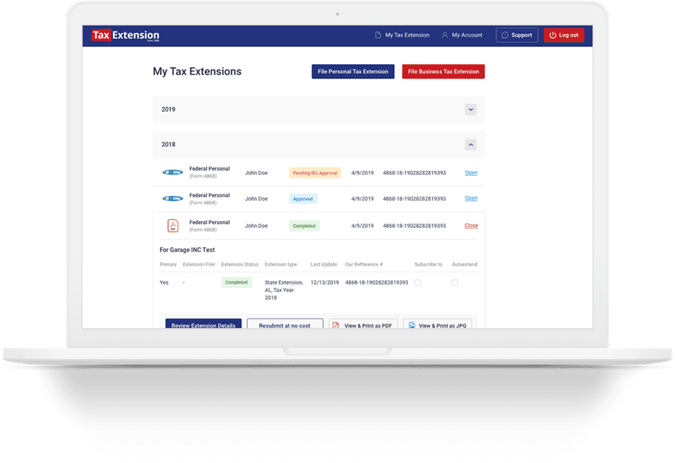The image size is (675, 463).
Task: Click State Extension, AL, Tax Year 2018 text
Action: (x=284, y=290)
